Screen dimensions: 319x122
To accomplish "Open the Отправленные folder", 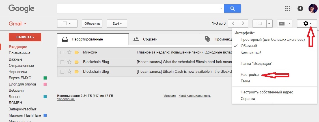I will (21, 66).
